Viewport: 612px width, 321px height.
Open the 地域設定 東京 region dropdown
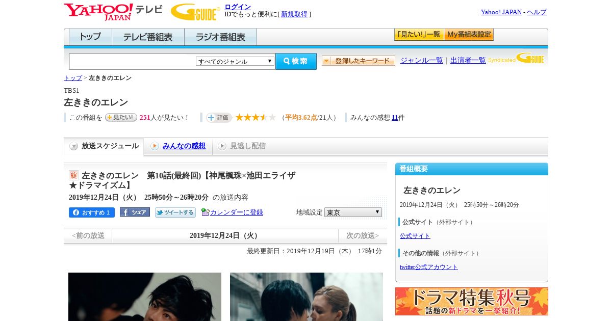[353, 212]
